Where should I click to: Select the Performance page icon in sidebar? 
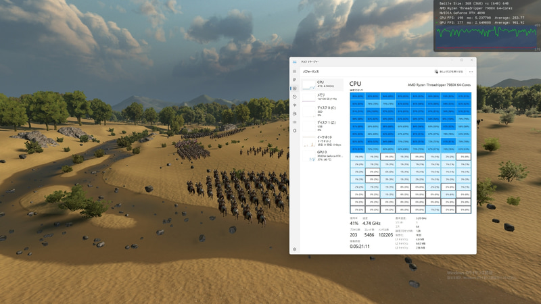pos(294,88)
